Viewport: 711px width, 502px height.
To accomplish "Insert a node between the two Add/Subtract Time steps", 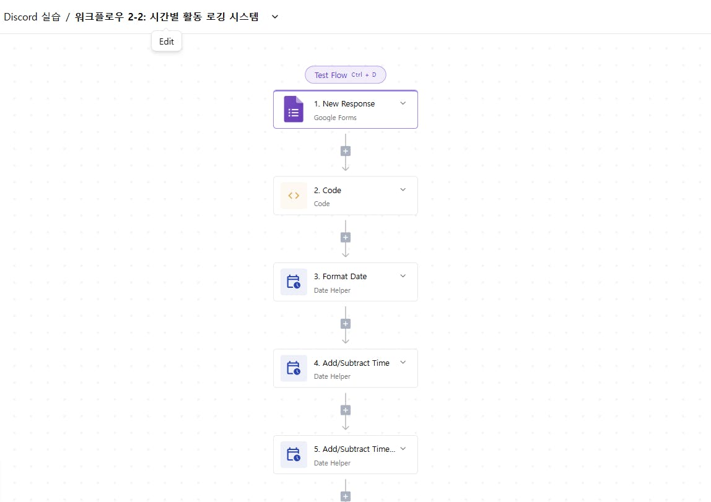I will point(345,409).
